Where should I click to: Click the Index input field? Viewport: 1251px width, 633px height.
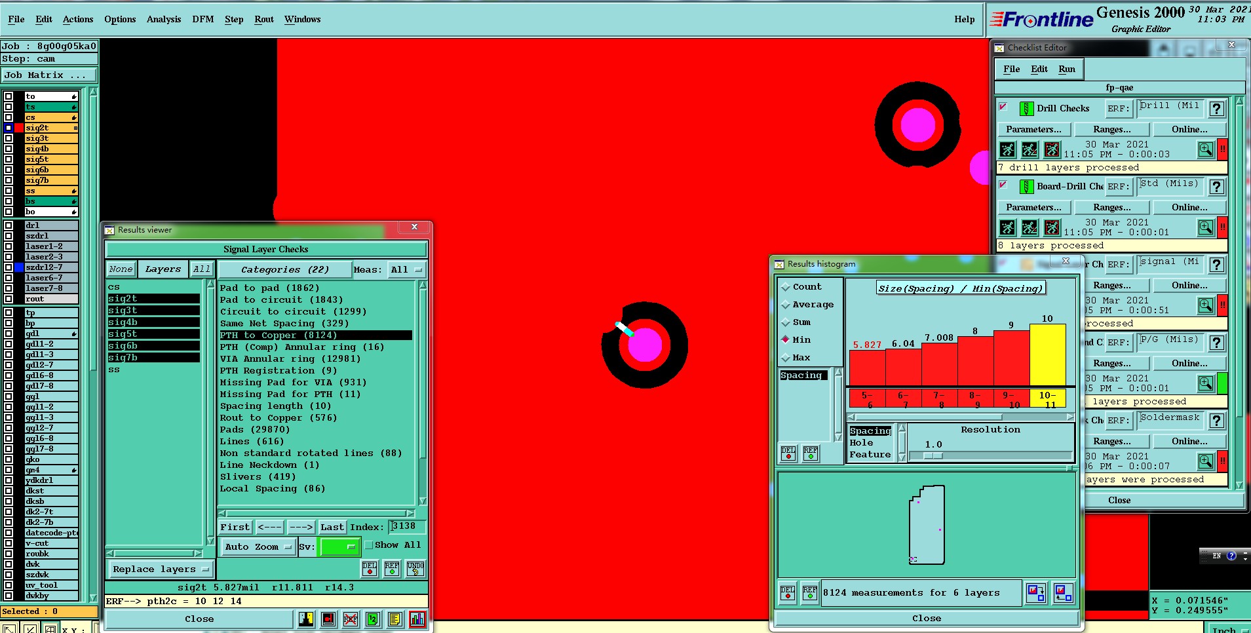tap(408, 527)
